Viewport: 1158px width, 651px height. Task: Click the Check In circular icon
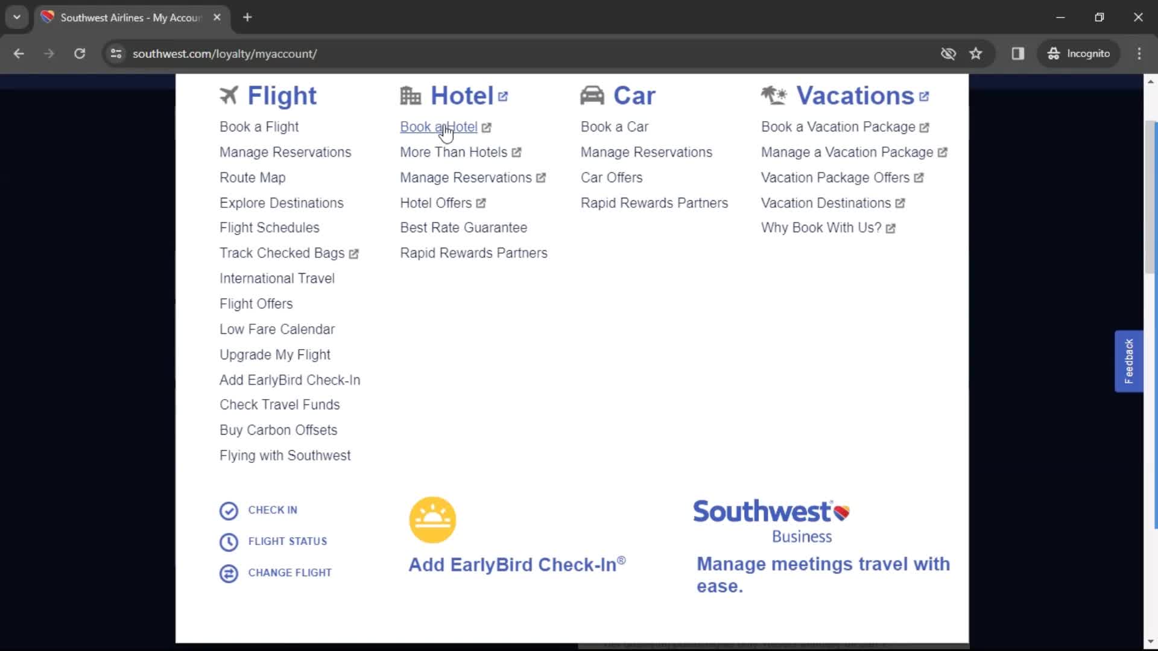coord(228,509)
